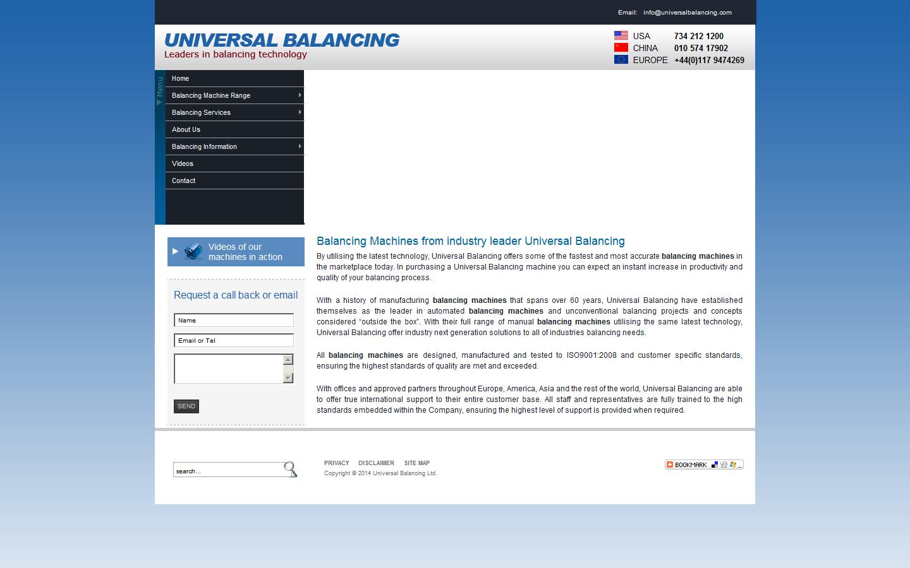Click inside the Name input field

point(233,320)
